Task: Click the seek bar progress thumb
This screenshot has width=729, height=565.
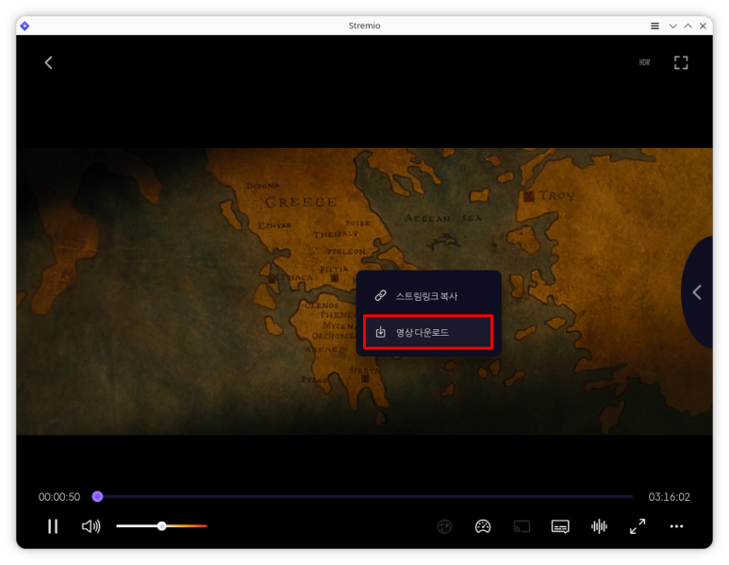Action: click(x=97, y=497)
